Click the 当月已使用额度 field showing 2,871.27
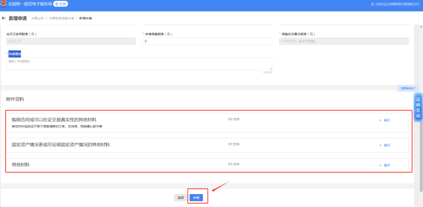 (70, 41)
